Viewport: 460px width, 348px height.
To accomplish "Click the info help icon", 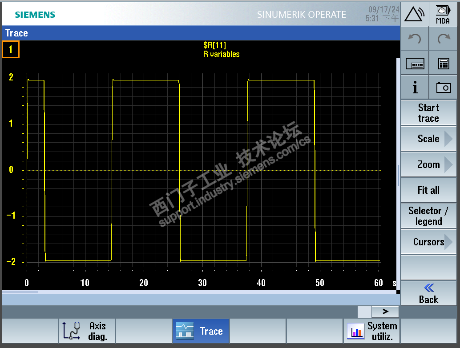I will click(x=415, y=88).
